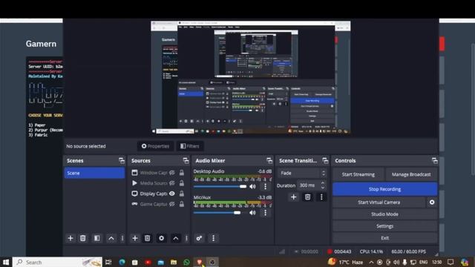Remove transition with the trash icon
This screenshot has height=267, width=475.
pyautogui.click(x=307, y=197)
